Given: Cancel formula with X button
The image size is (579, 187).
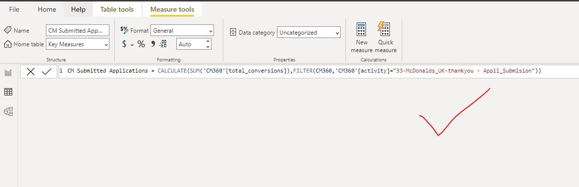Looking at the screenshot, I should 31,72.
